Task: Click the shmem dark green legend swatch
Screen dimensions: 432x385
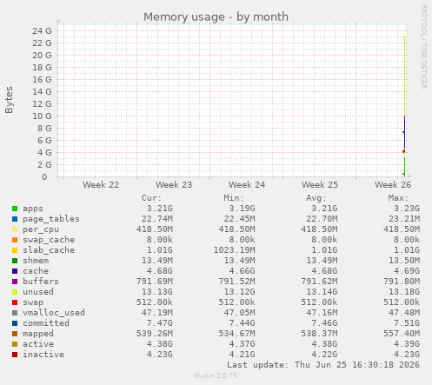Action: pyautogui.click(x=15, y=261)
